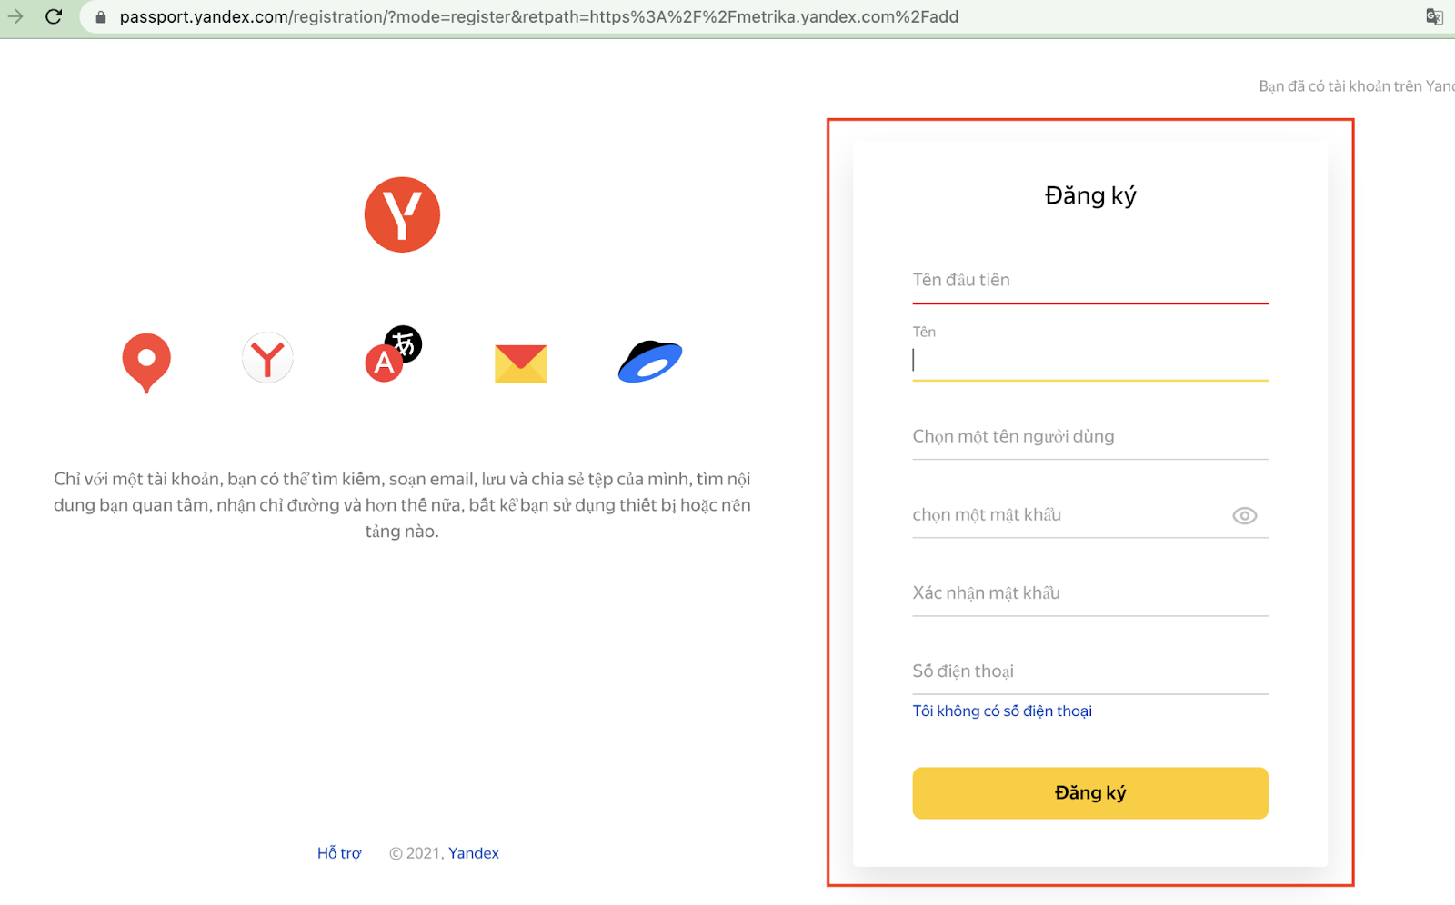
Task: Click into the 'Tên' input field
Action: click(1090, 360)
